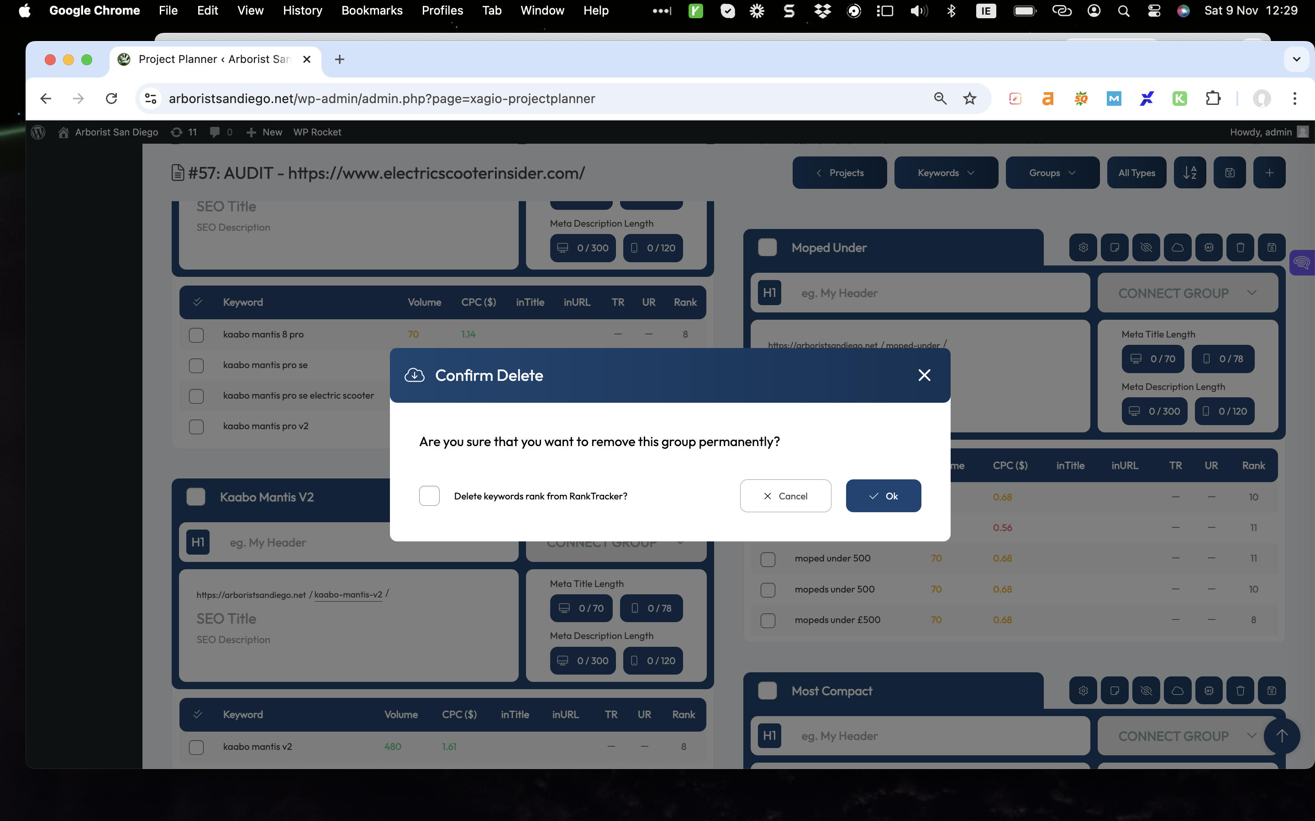Open the Keywords dropdown
Screen dimensions: 1315x821
(x=946, y=173)
